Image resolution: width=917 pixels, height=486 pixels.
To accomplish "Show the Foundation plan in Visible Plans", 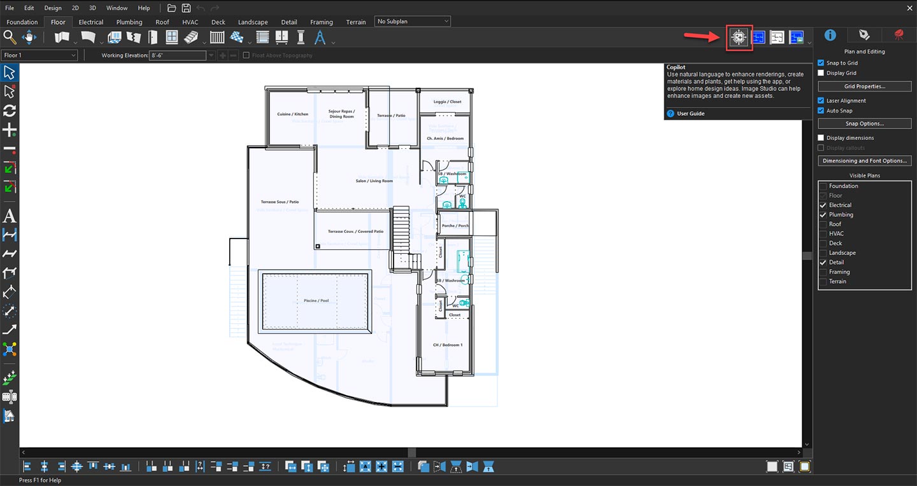I will (x=823, y=186).
